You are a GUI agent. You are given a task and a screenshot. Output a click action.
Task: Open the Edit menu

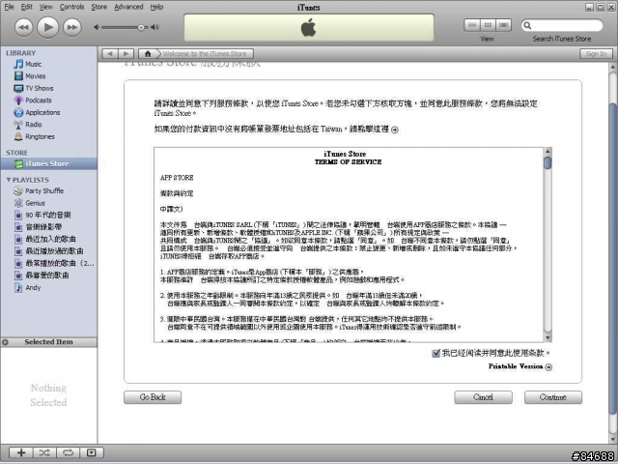[x=26, y=7]
